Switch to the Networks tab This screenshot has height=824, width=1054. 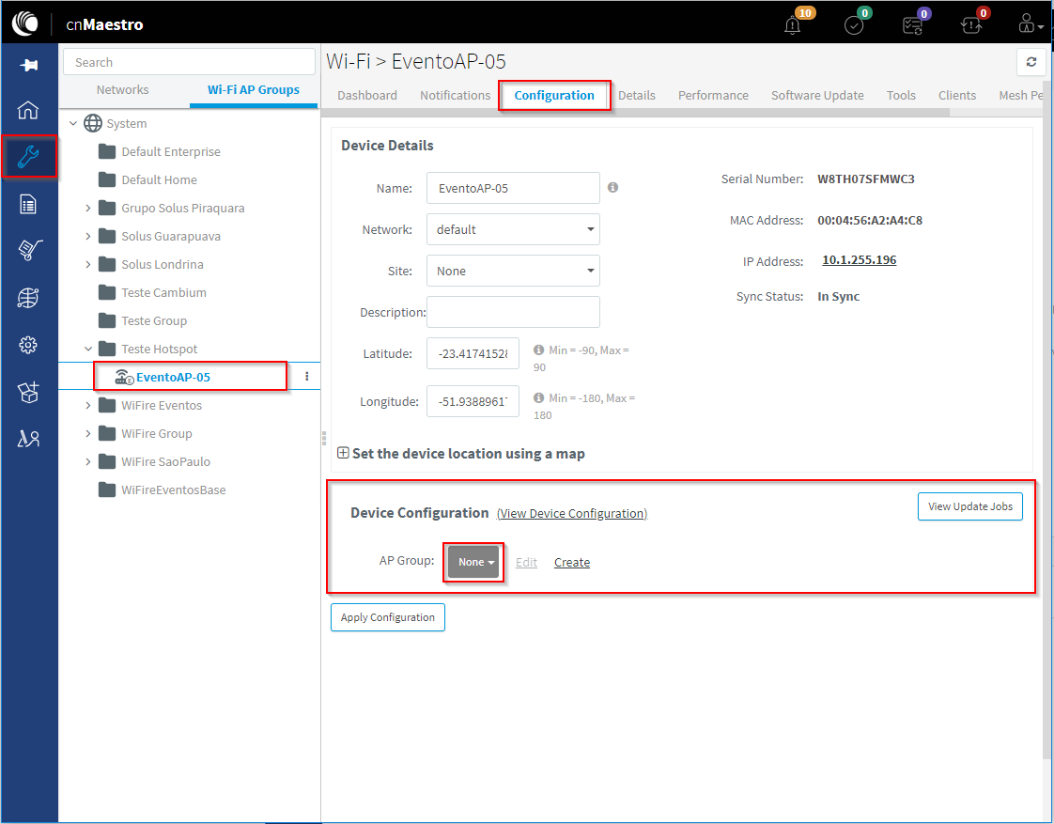click(122, 89)
